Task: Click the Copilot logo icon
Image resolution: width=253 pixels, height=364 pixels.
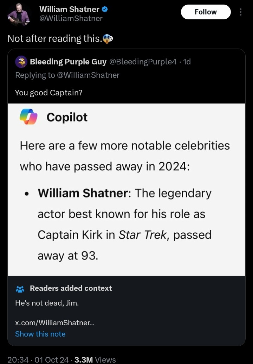Action: pos(29,117)
